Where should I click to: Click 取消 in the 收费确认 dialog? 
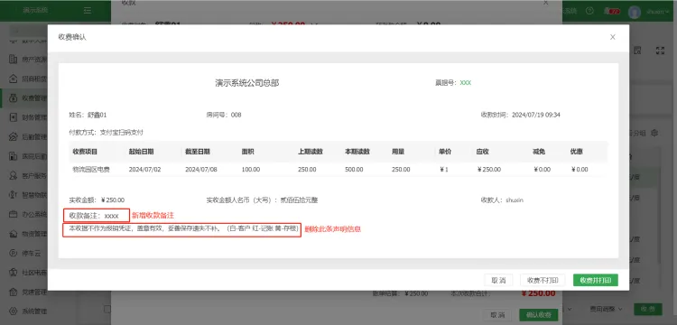click(x=498, y=280)
